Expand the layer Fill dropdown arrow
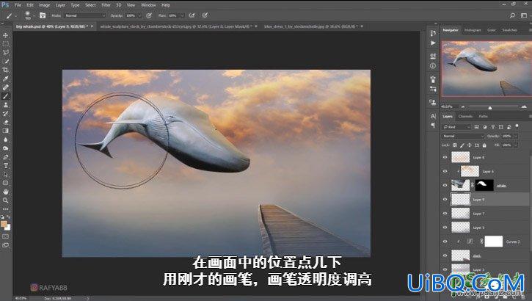Image resolution: width=532 pixels, height=301 pixels. pos(516,145)
